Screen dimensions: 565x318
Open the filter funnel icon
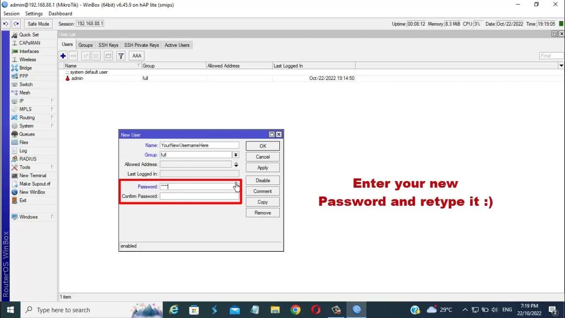(121, 56)
